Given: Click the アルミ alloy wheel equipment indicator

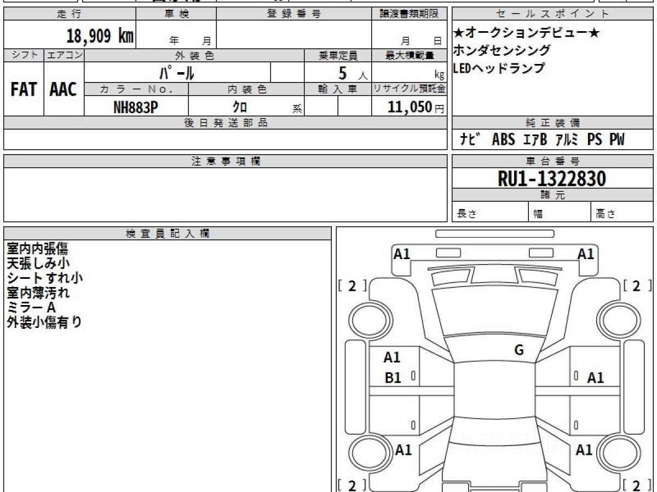Looking at the screenshot, I should pyautogui.click(x=566, y=140).
